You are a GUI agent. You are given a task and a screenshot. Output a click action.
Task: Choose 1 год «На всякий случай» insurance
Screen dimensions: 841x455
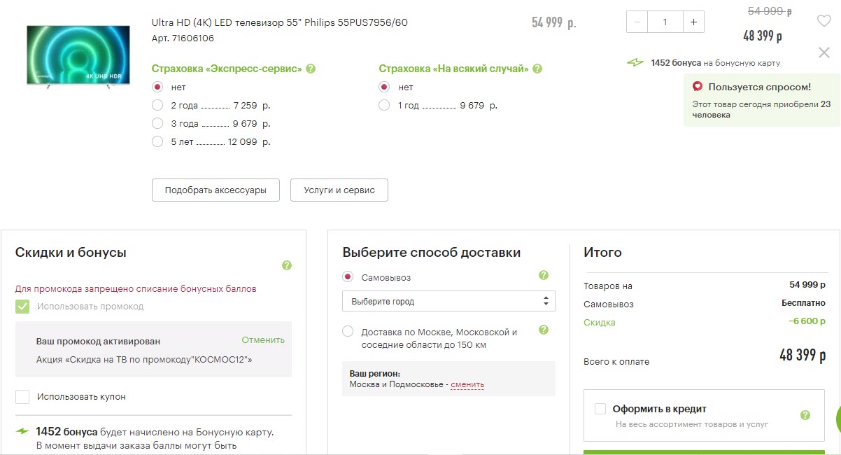point(384,105)
